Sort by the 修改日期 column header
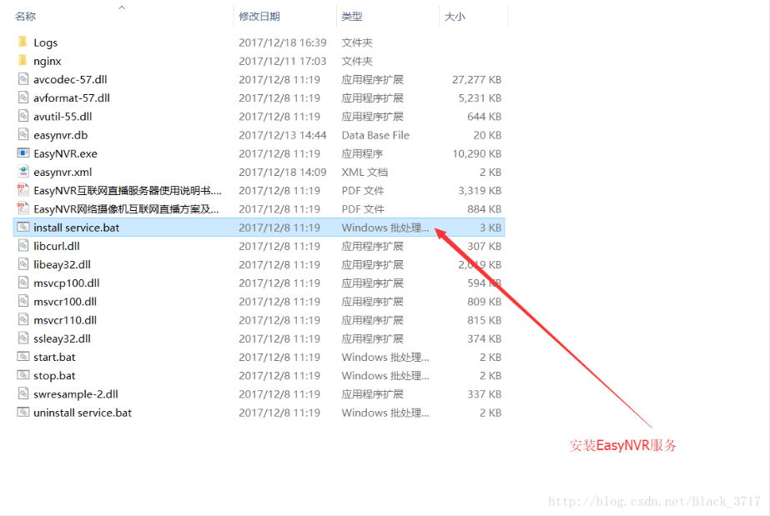 (259, 16)
